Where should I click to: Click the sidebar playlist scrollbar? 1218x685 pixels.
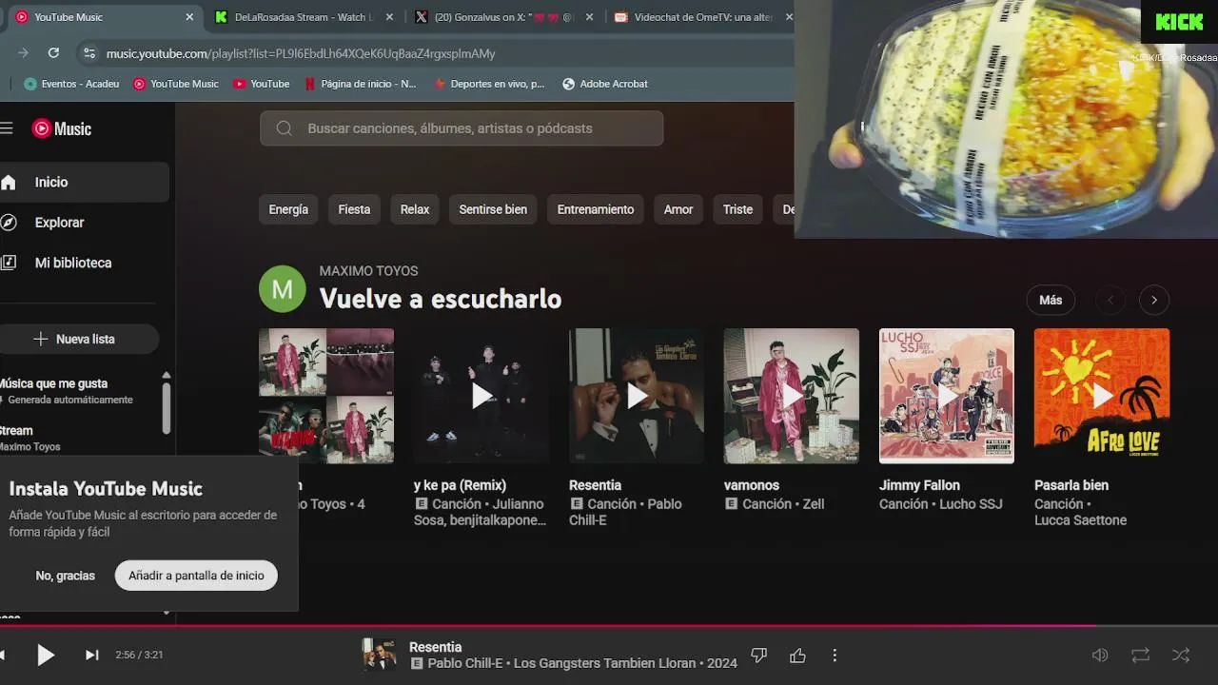coord(167,407)
